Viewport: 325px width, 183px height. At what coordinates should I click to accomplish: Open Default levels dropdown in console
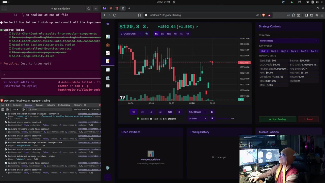pos(82,110)
